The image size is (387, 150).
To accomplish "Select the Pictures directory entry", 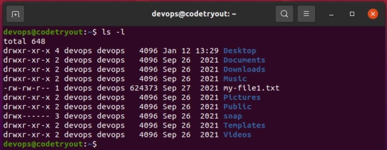I will [242, 97].
